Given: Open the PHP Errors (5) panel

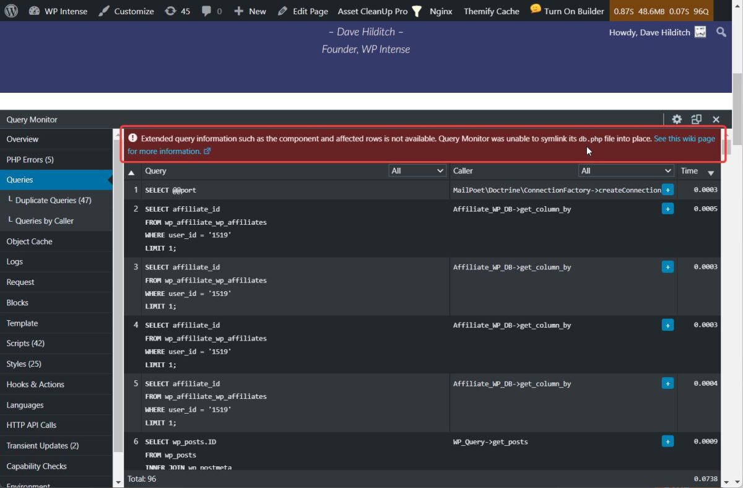Looking at the screenshot, I should click(x=30, y=160).
